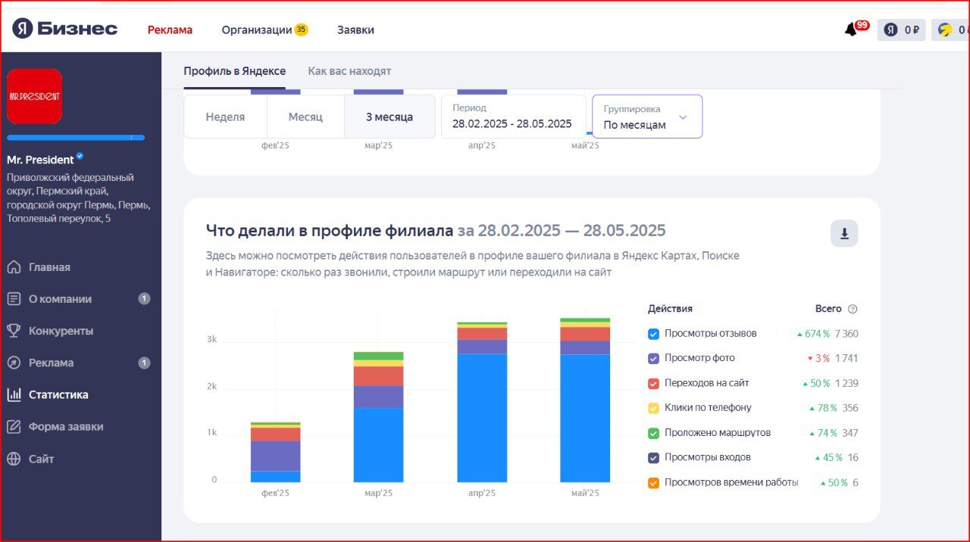Click the 7 360 total for Просмотры отзывов

point(846,334)
